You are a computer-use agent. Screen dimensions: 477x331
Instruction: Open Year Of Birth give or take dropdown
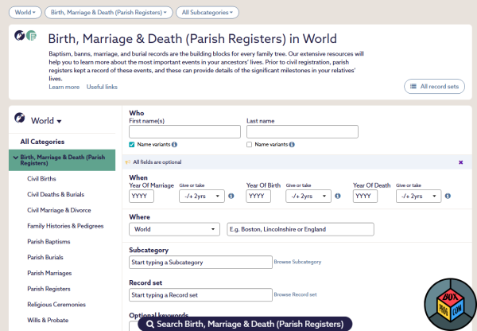click(308, 196)
